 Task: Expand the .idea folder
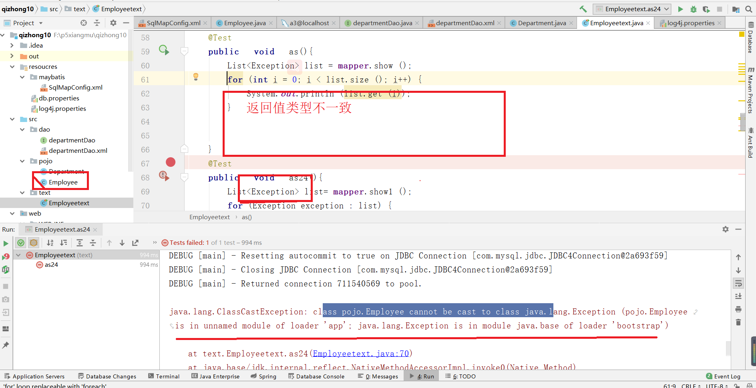pyautogui.click(x=12, y=46)
